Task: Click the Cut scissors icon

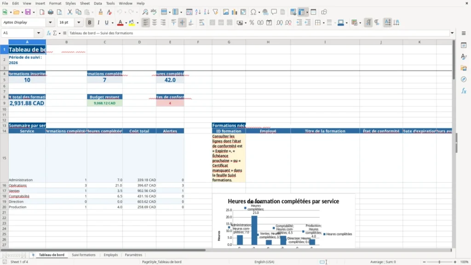Action: click(70, 12)
